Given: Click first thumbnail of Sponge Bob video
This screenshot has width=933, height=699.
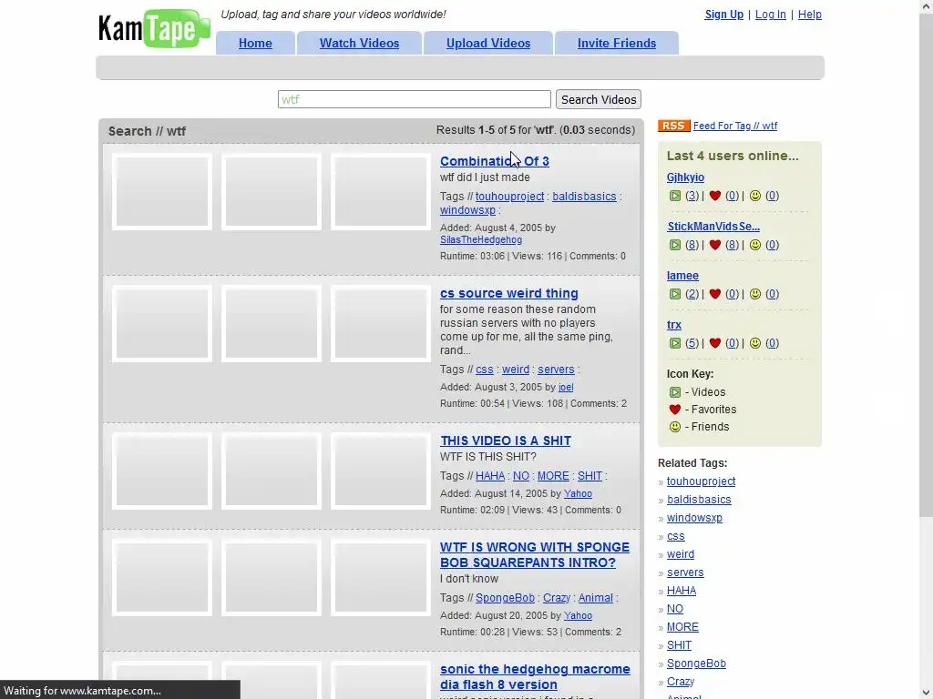Looking at the screenshot, I should point(162,577).
